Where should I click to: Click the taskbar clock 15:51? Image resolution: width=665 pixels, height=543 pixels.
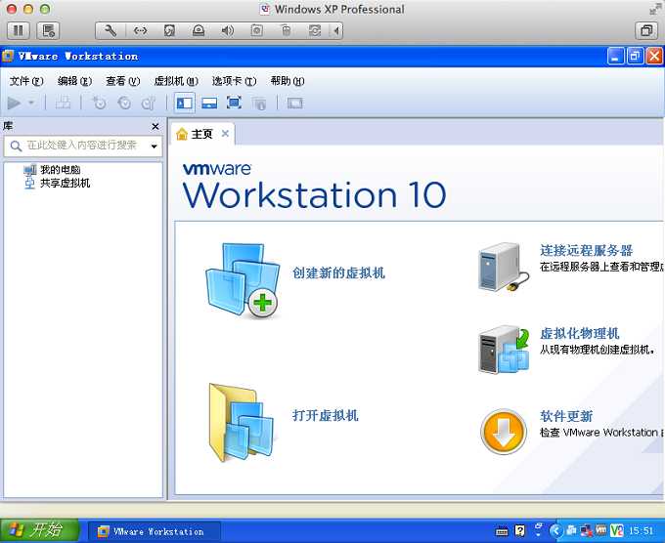[x=641, y=530]
